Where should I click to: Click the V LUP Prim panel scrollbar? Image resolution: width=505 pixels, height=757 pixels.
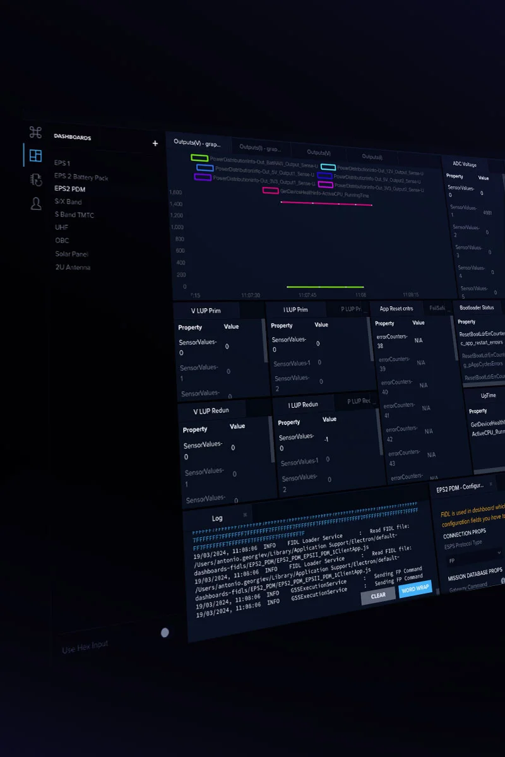(x=264, y=340)
